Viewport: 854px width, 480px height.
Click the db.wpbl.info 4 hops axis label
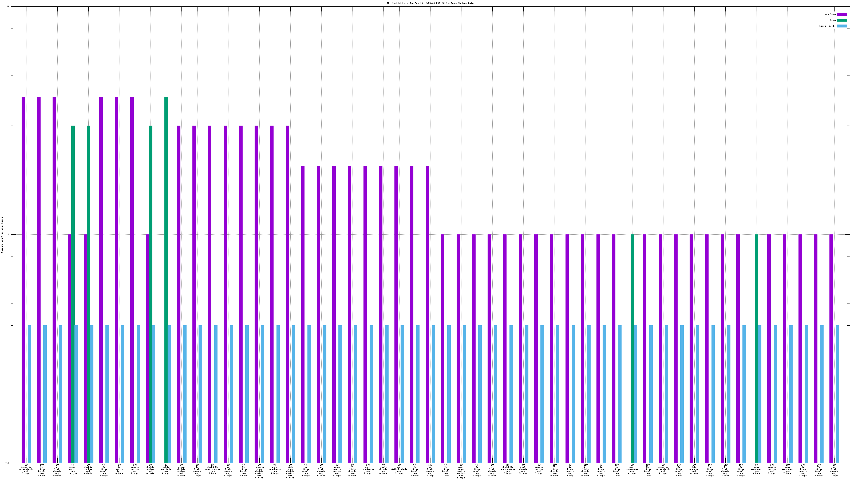(x=119, y=469)
